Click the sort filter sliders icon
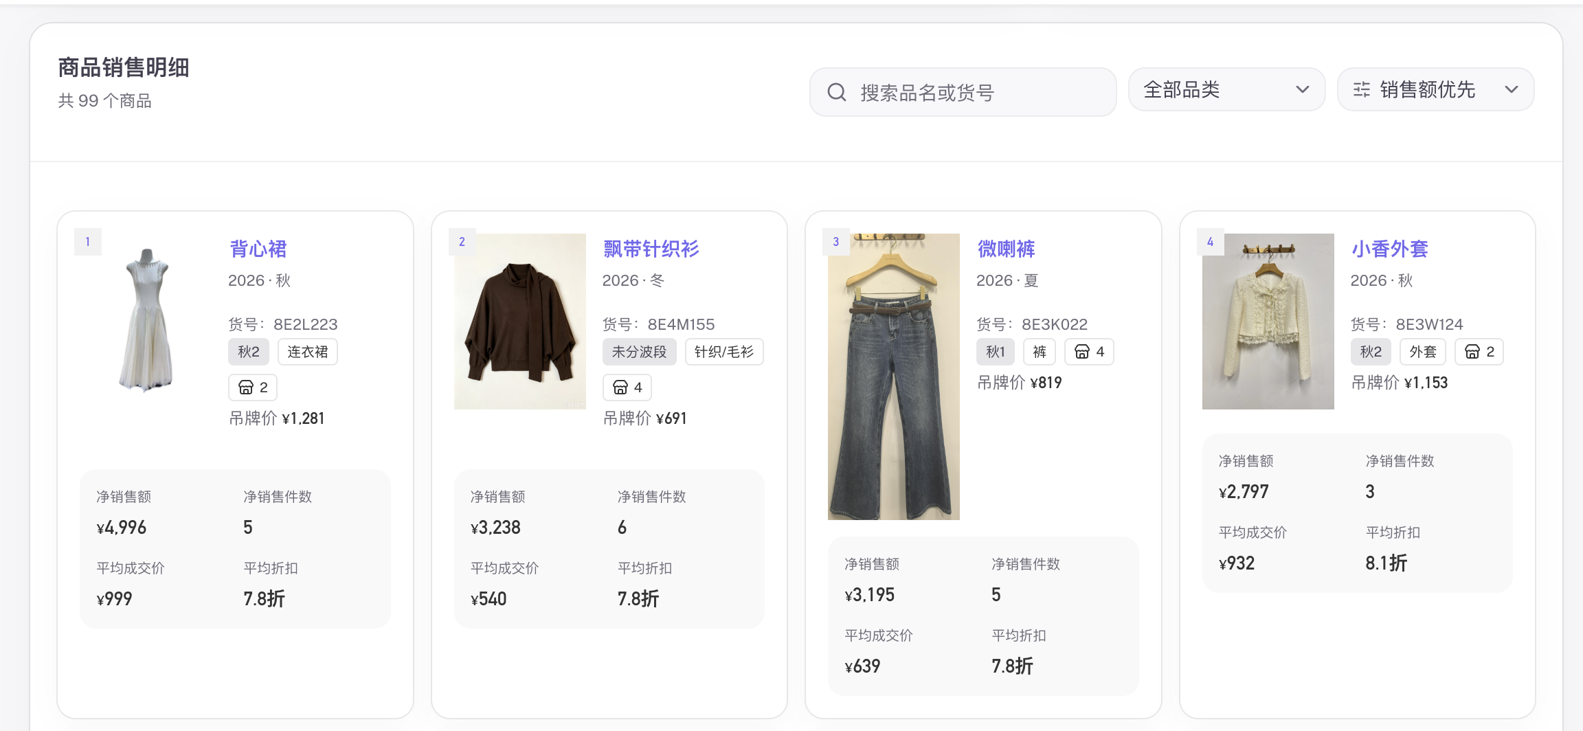 click(1361, 89)
